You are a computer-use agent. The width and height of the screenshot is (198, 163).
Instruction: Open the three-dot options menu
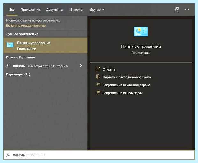coord(187,9)
